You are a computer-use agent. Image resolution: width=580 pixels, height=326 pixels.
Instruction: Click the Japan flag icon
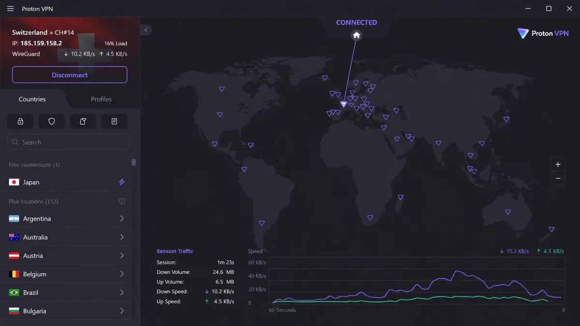pos(14,182)
